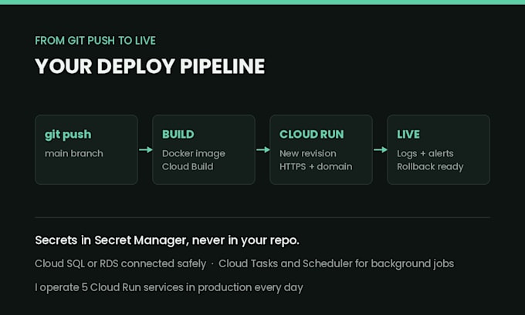The width and height of the screenshot is (525, 315).
Task: Click the arrow between git push and BUILD
Action: 146,149
